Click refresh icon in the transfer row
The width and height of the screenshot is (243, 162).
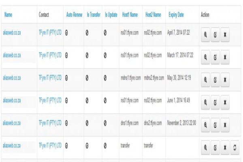coord(235,147)
